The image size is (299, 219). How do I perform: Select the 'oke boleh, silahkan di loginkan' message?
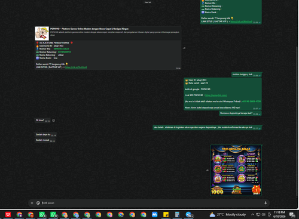coord(208,128)
